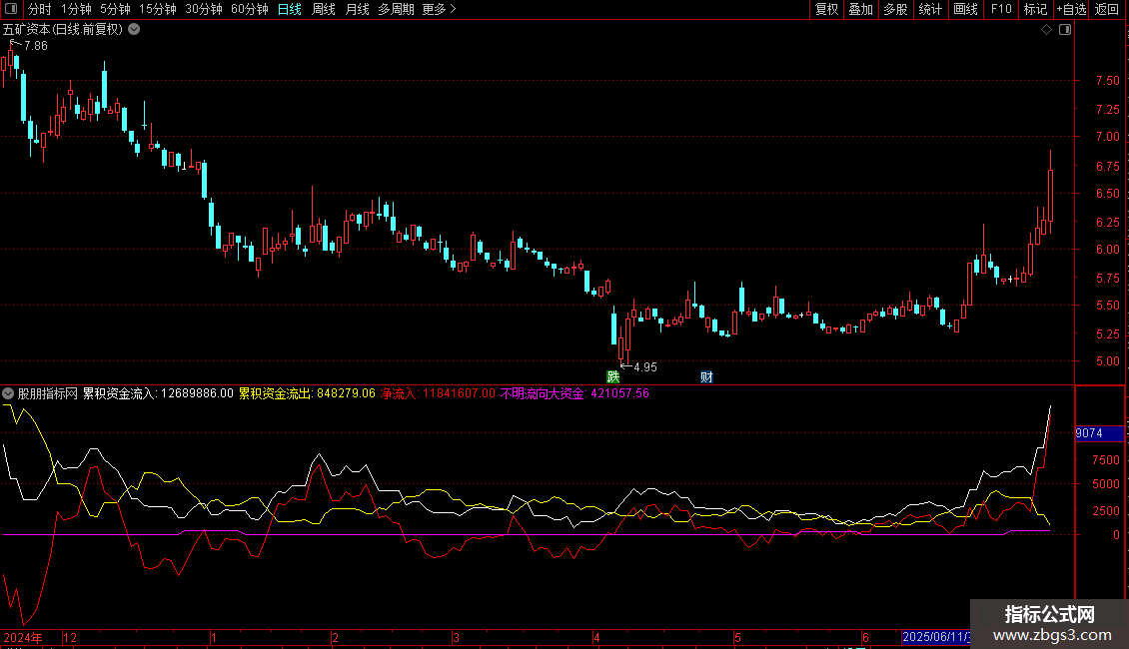Click the magenta 不明流向大资金 label
The height and width of the screenshot is (649, 1129).
pos(574,393)
